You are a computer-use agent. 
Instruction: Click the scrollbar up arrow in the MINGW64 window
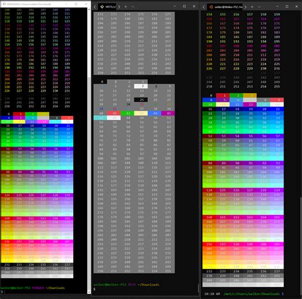pyautogui.click(x=89, y=10)
